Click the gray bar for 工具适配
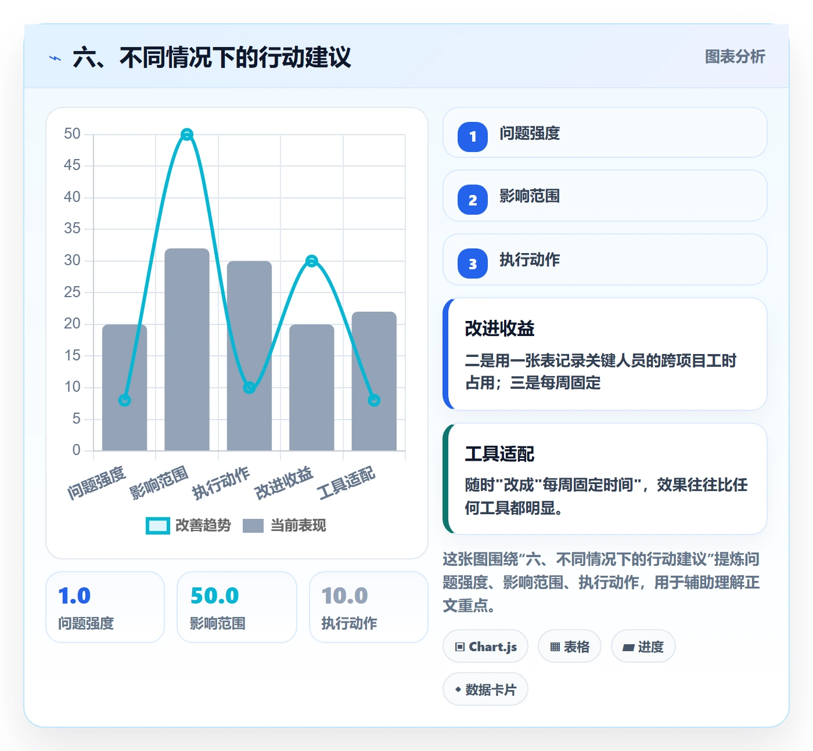 click(374, 381)
